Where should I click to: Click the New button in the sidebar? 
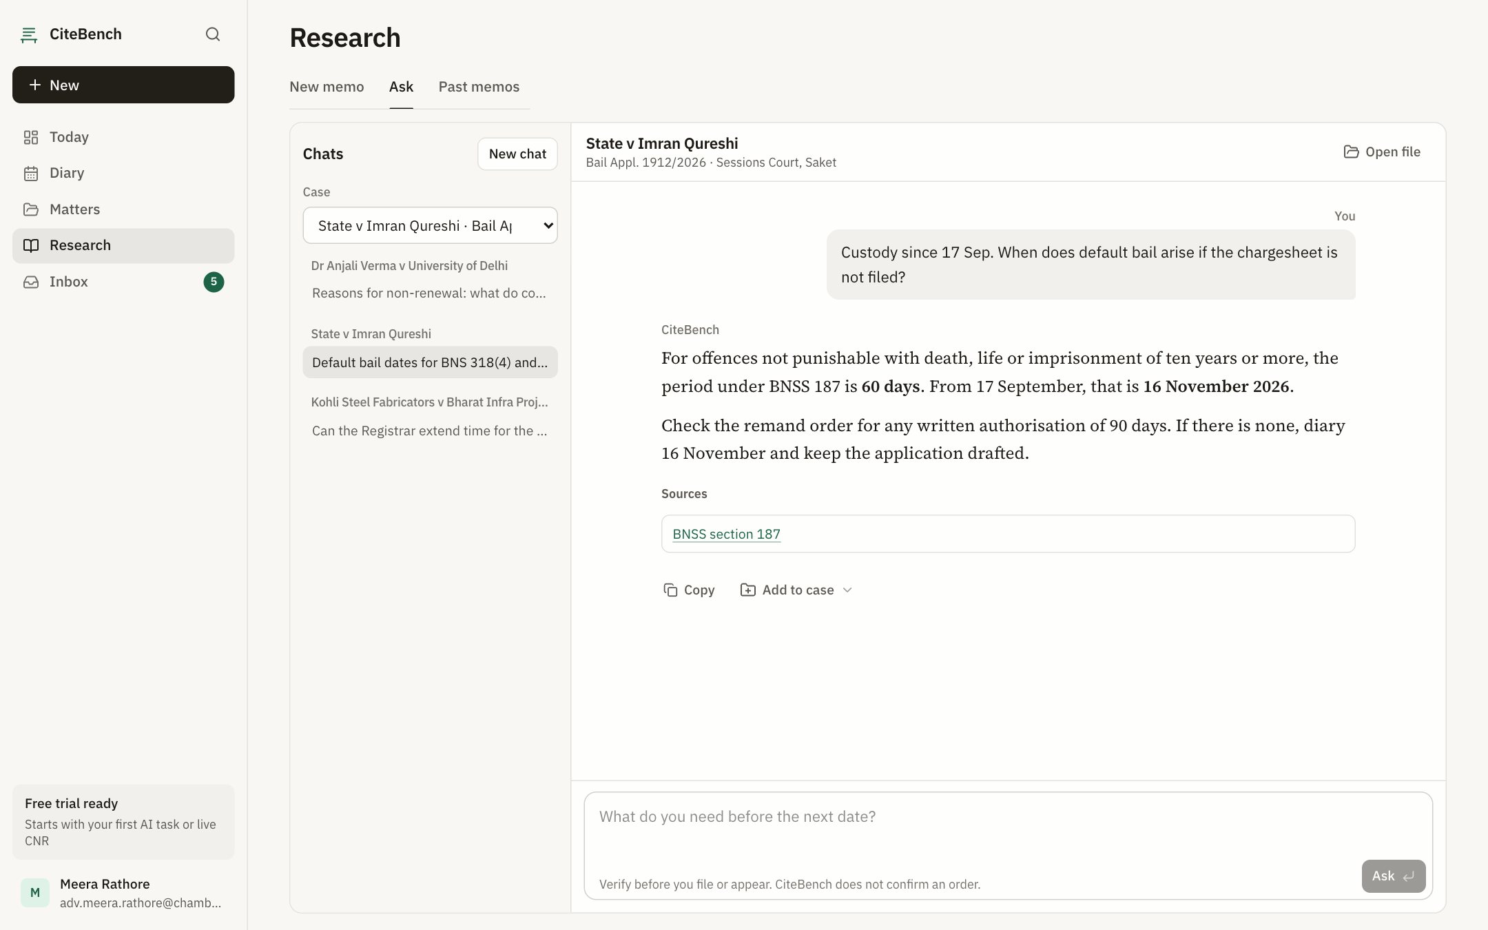tap(123, 85)
